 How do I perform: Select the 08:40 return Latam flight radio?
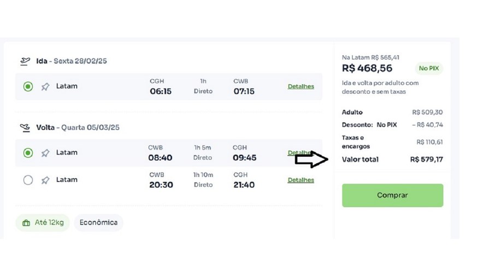pyautogui.click(x=28, y=153)
